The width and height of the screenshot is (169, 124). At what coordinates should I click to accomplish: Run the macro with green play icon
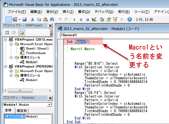(x=74, y=20)
